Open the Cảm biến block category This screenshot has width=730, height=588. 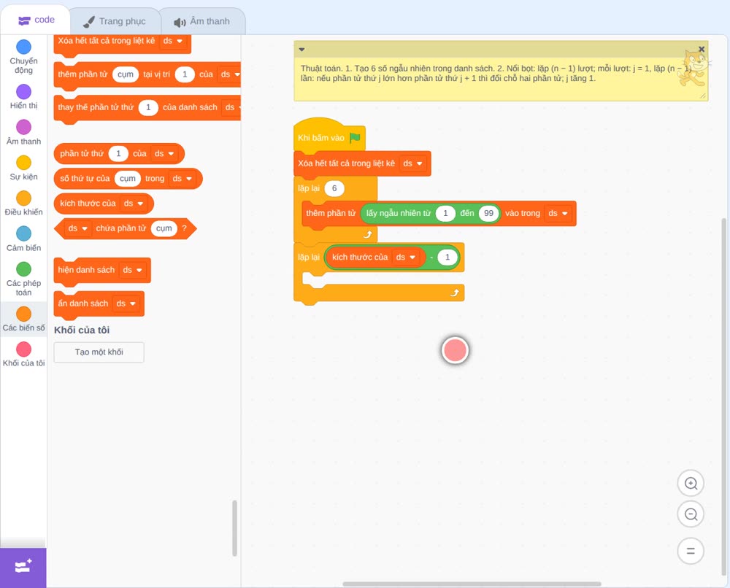[x=23, y=239]
